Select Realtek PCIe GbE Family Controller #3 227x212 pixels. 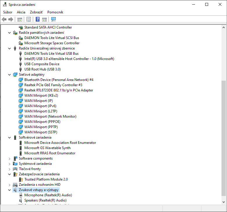53,85
